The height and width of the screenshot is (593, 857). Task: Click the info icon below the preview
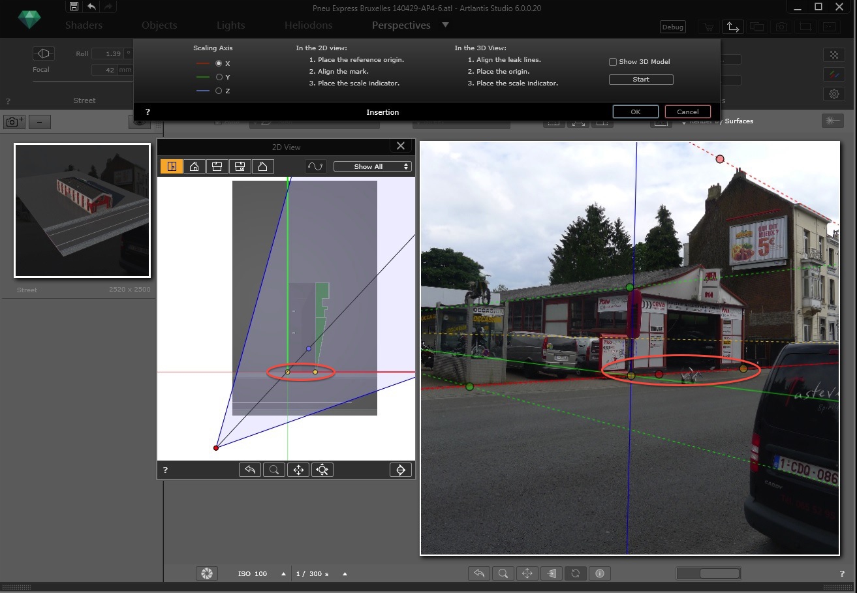[600, 573]
